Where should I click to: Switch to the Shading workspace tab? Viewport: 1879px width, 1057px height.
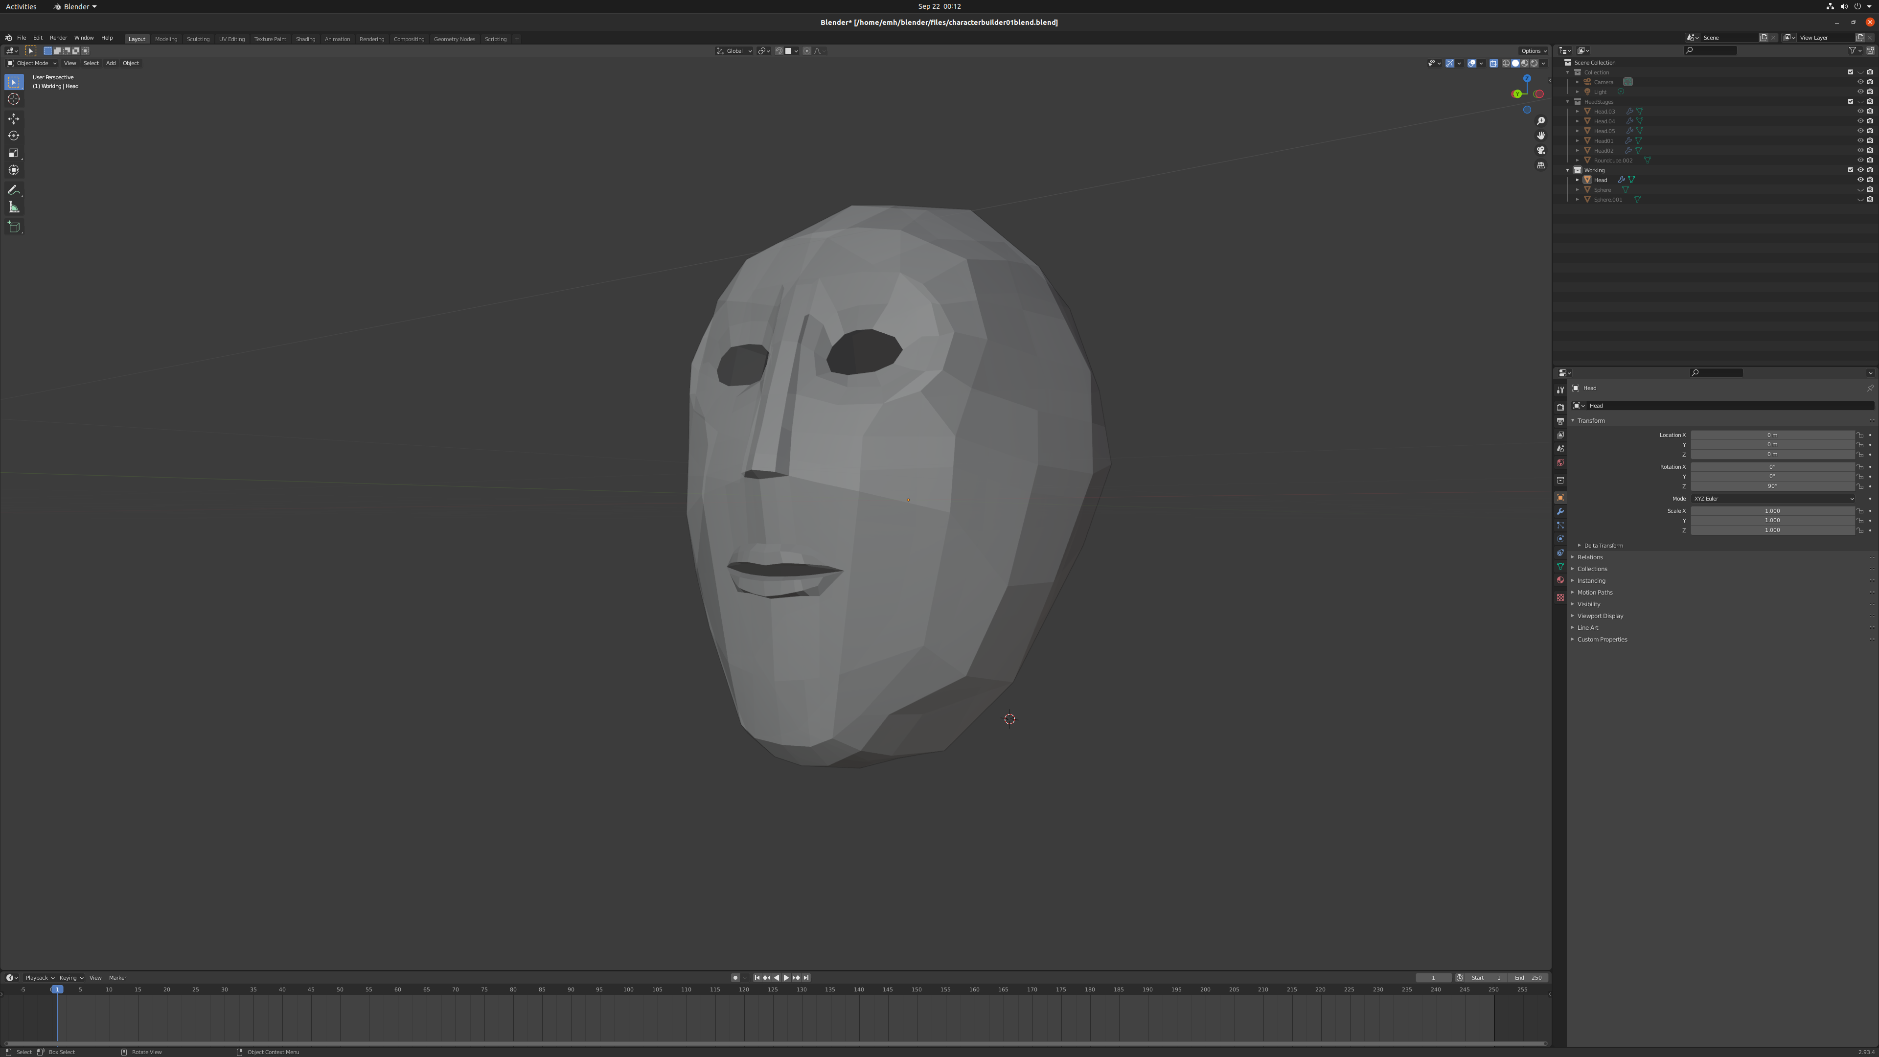[x=305, y=39]
